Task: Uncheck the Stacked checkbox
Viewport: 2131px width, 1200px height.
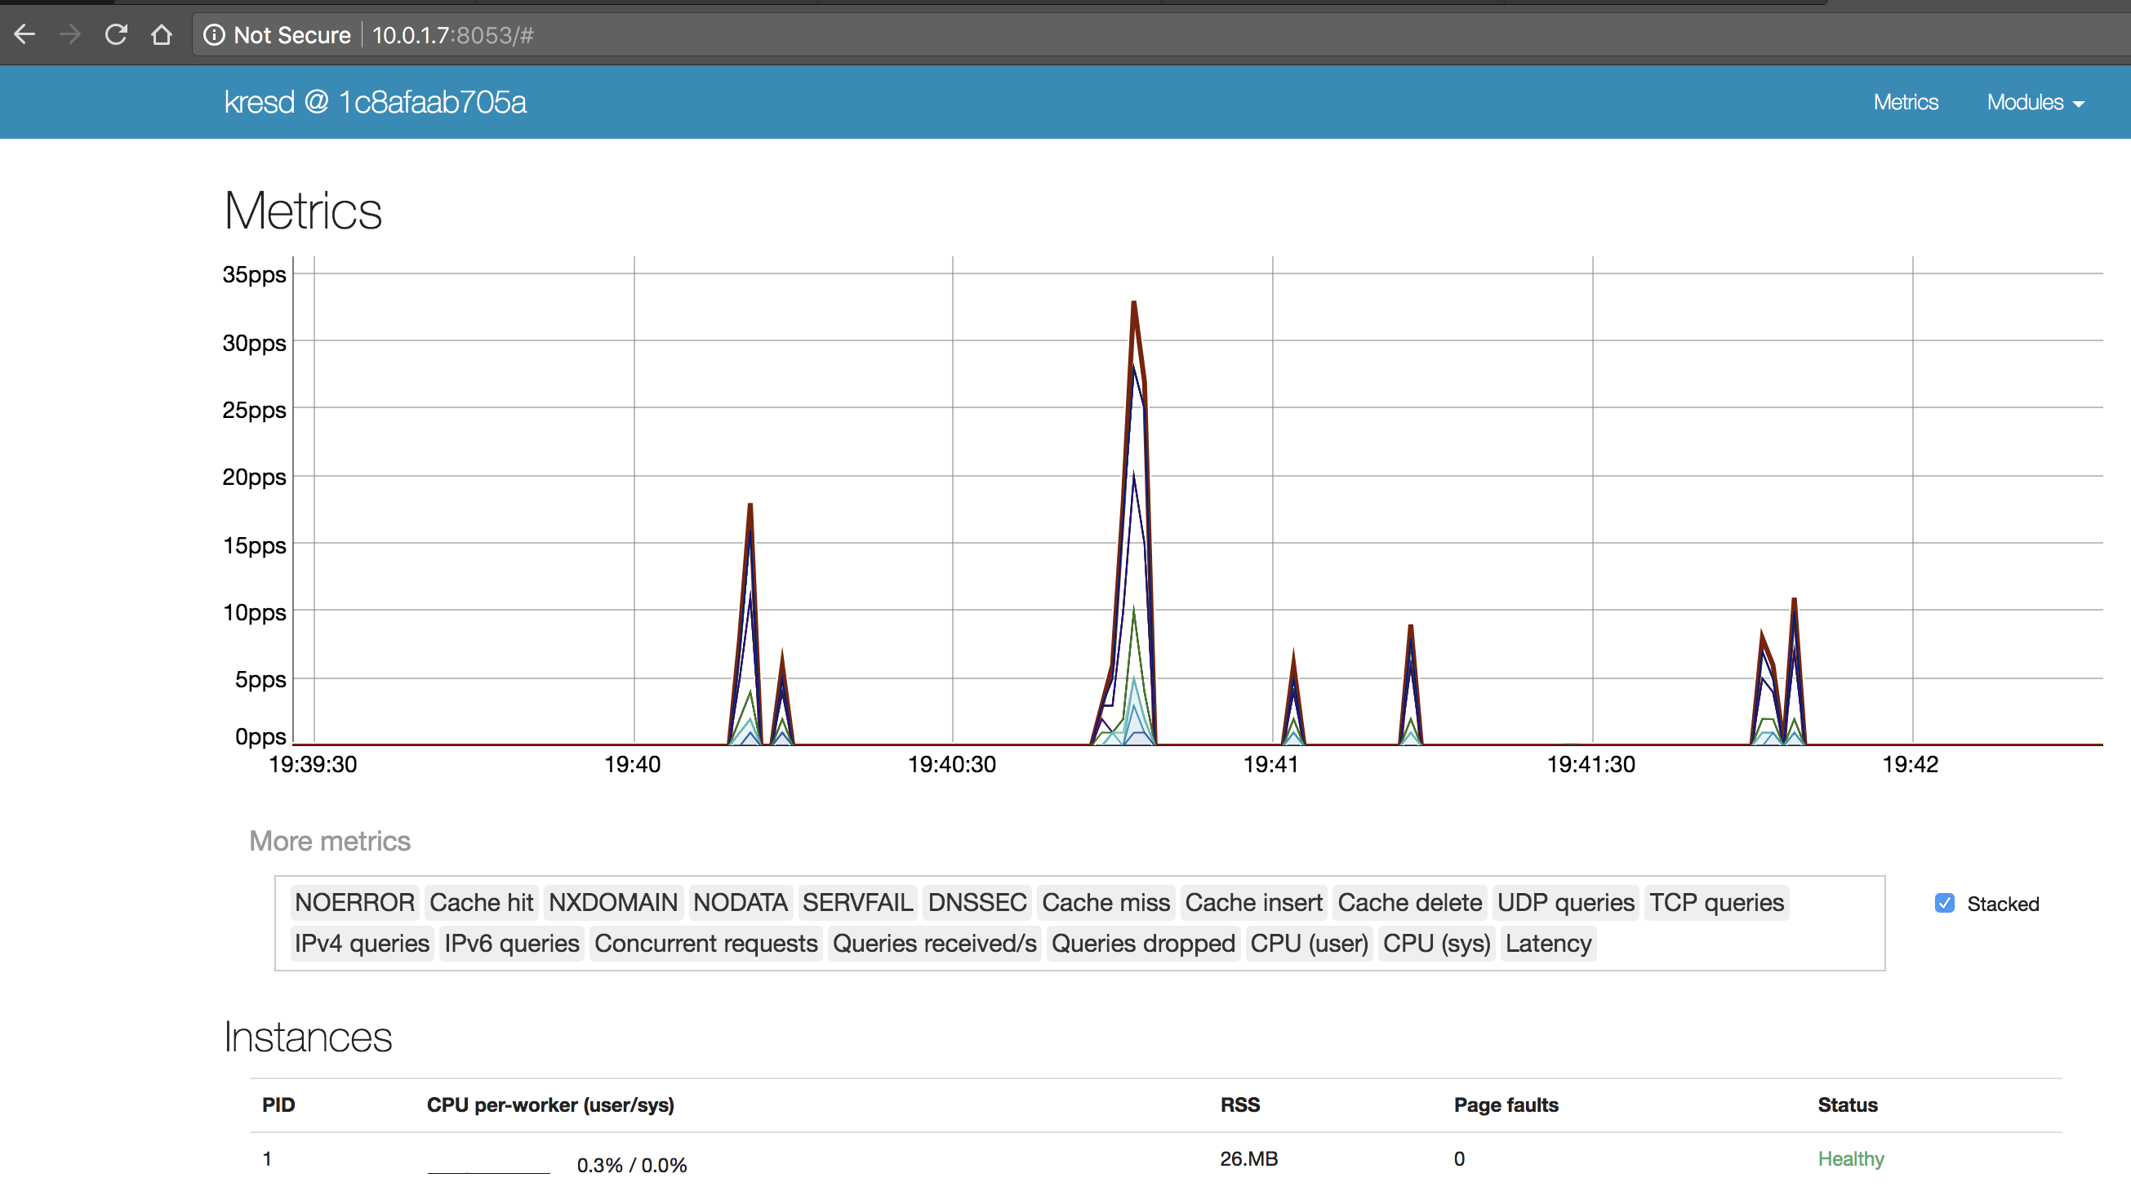Action: click(1944, 903)
